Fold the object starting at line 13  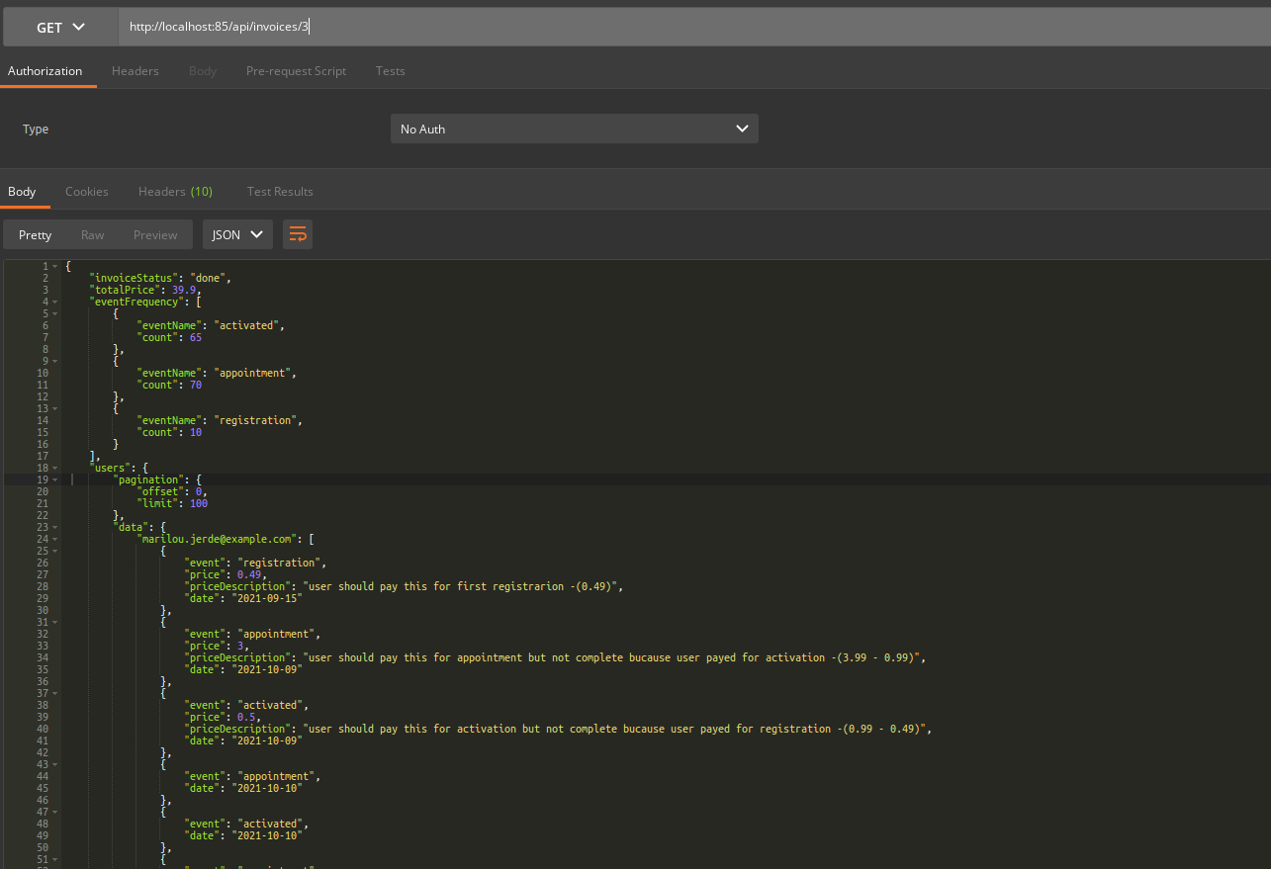tap(54, 408)
